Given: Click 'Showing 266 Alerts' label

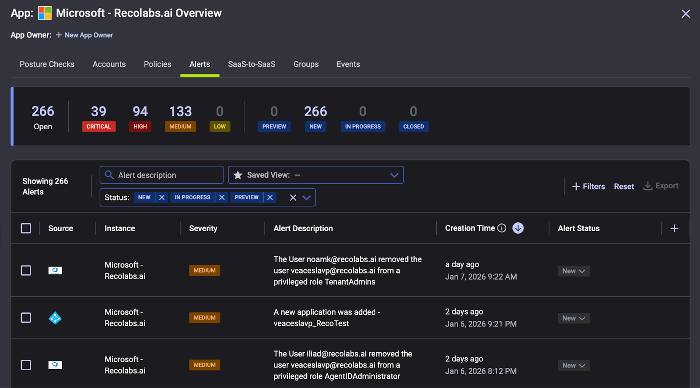Looking at the screenshot, I should click(x=45, y=186).
